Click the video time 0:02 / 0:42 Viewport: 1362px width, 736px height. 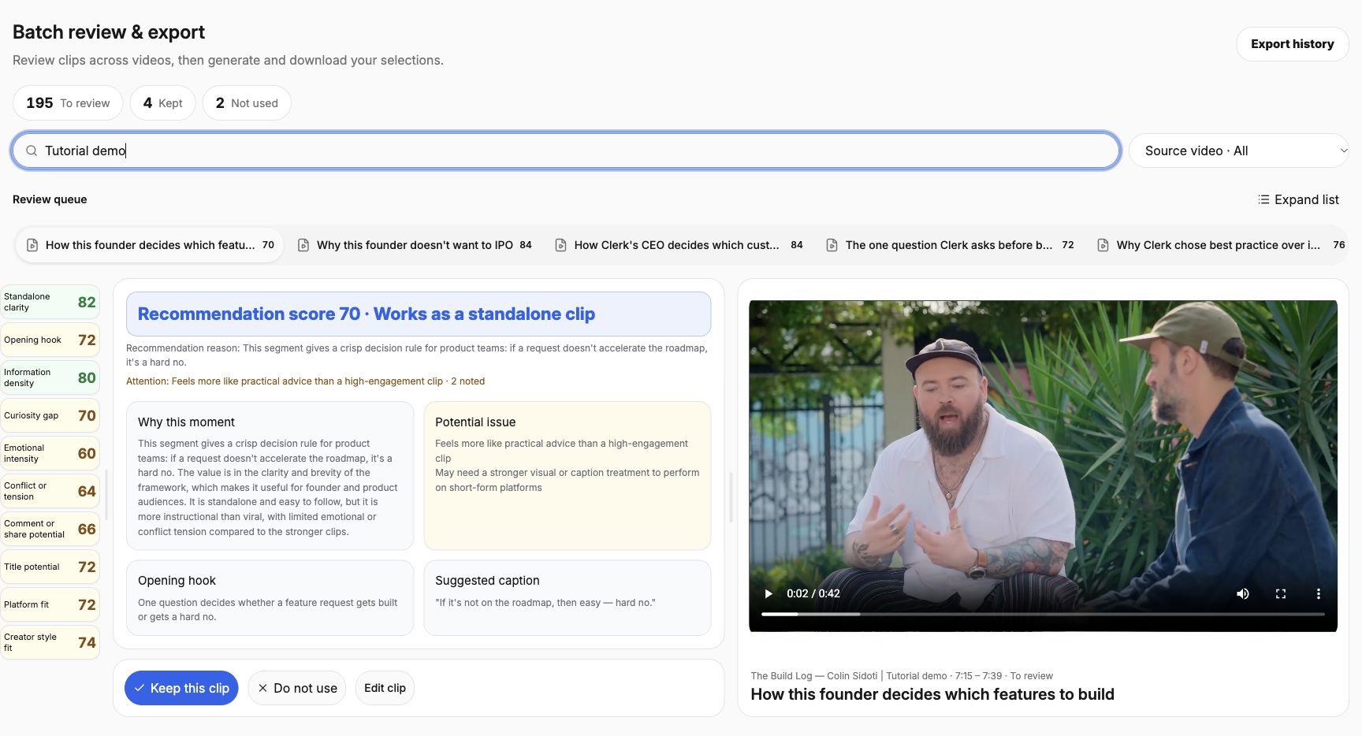(813, 593)
